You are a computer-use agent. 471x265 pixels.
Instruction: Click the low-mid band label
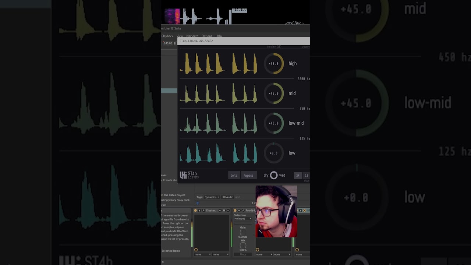click(296, 123)
